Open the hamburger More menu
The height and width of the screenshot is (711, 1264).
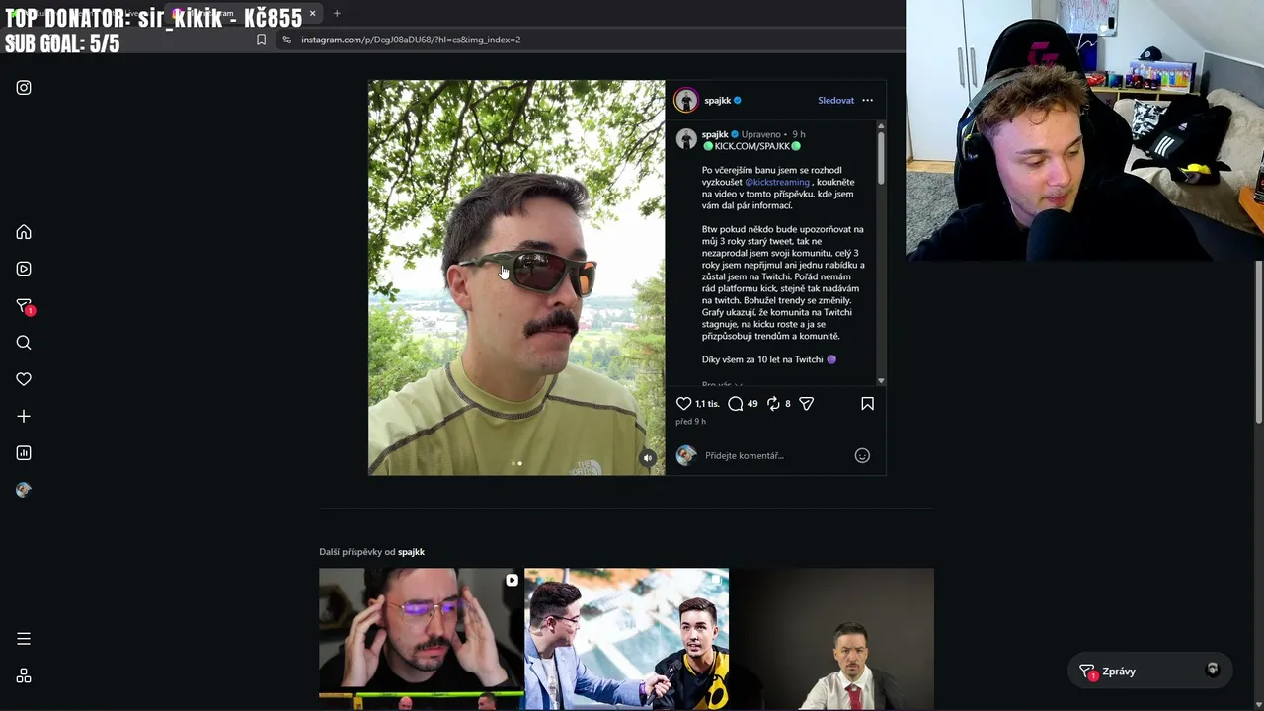pos(24,639)
